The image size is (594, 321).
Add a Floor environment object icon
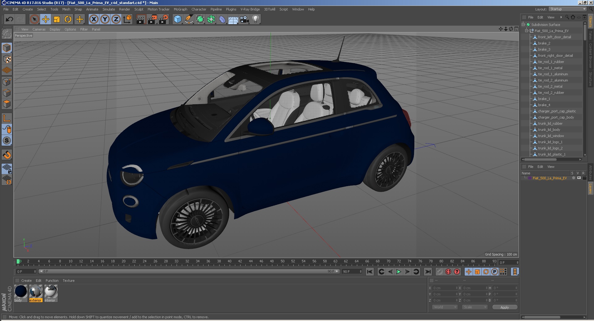click(x=233, y=20)
